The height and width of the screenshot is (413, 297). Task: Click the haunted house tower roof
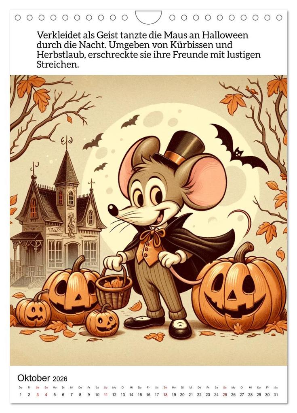(x=67, y=166)
